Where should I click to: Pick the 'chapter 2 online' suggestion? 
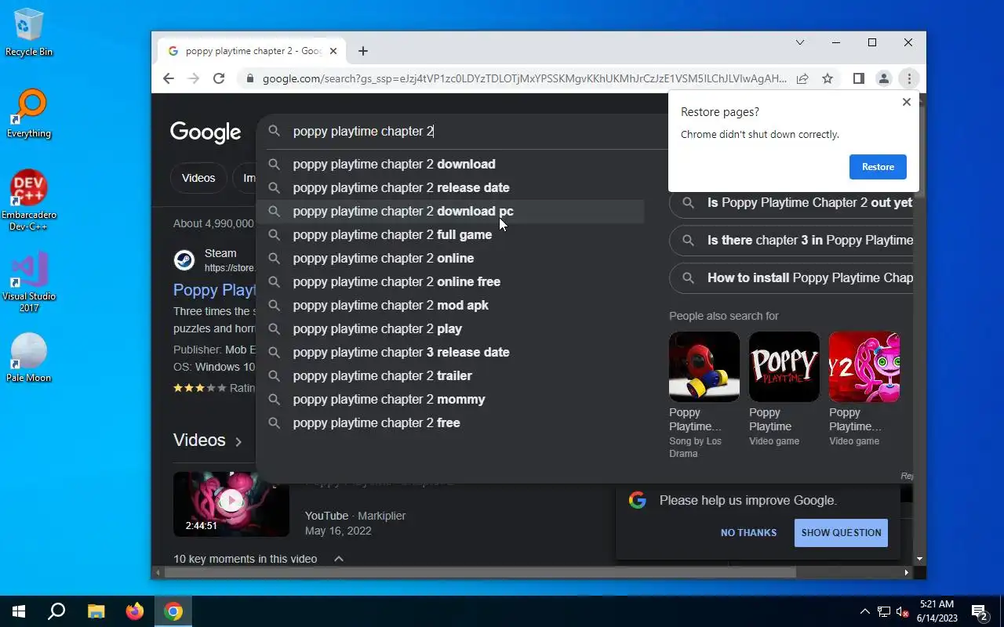(450, 258)
